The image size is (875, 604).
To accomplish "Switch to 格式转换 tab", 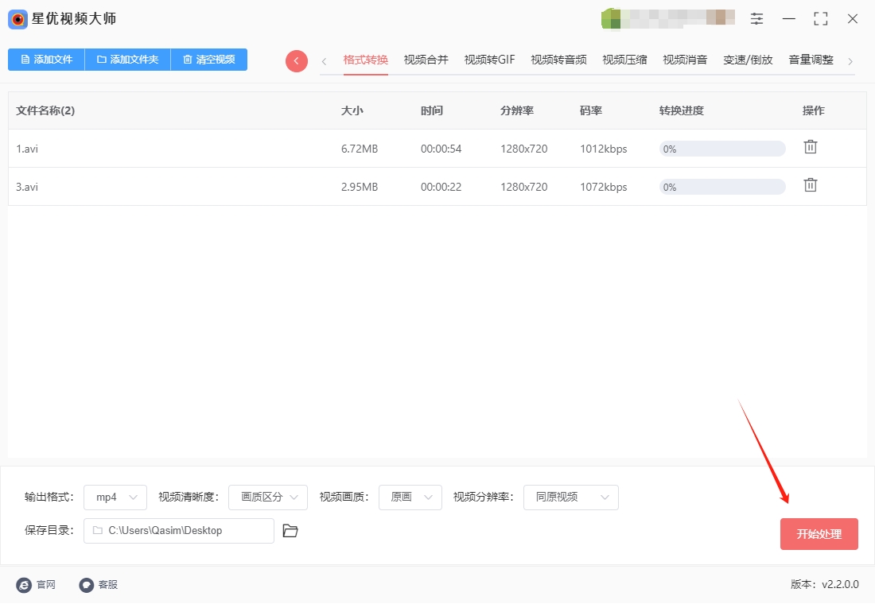I will [x=366, y=60].
